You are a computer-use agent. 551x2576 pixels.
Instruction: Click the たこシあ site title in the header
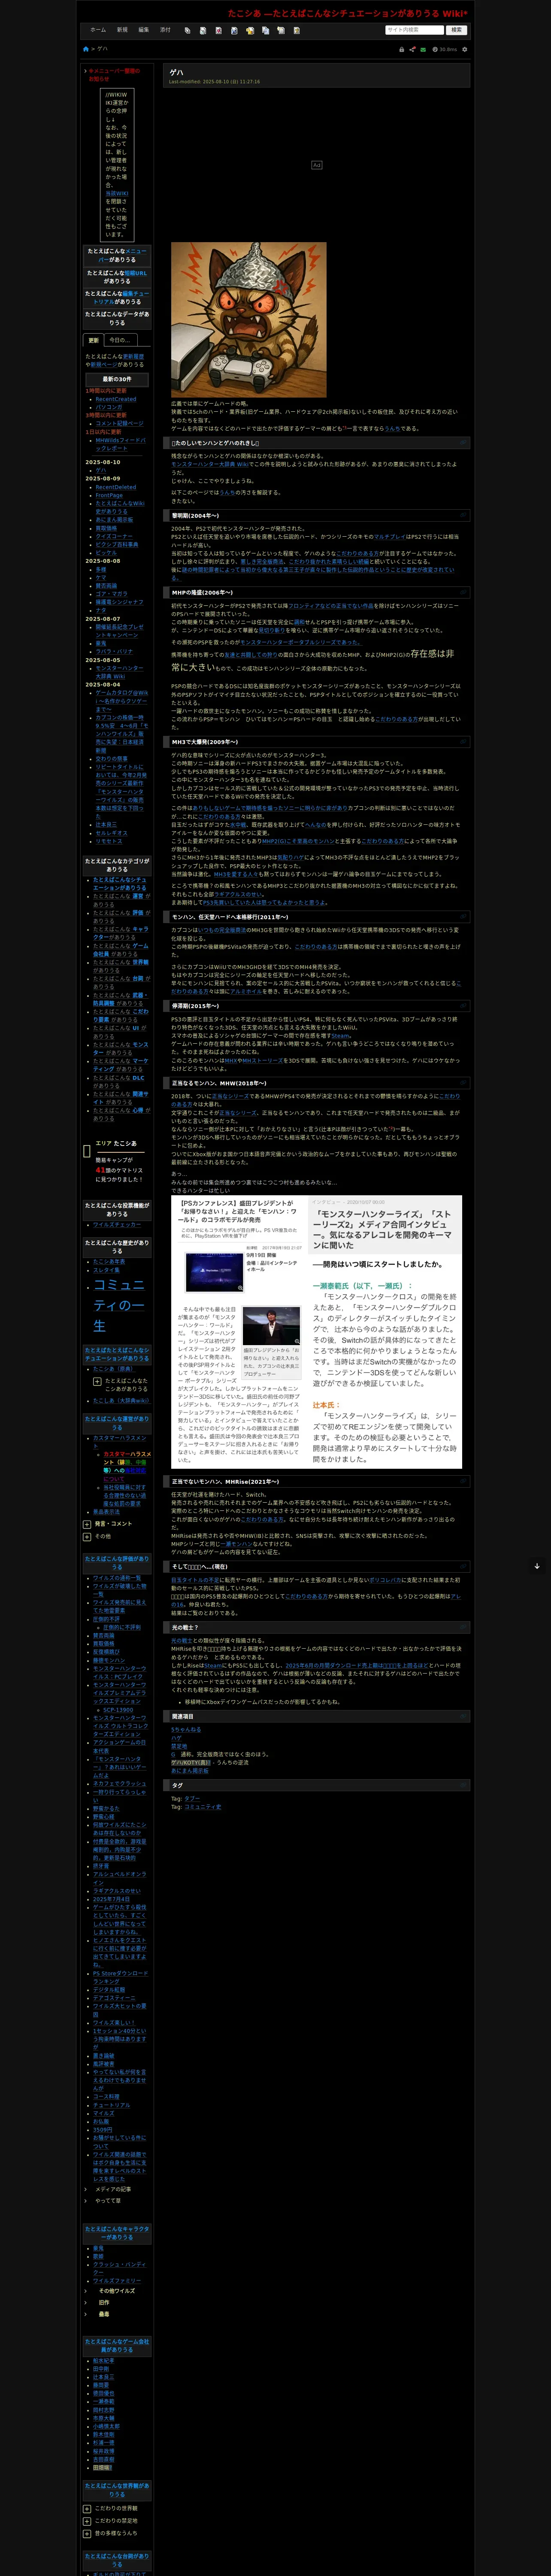coord(347,14)
